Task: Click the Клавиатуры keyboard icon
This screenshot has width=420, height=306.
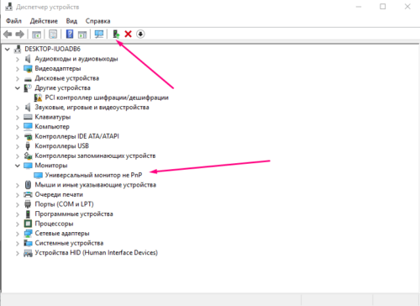Action: coord(28,117)
